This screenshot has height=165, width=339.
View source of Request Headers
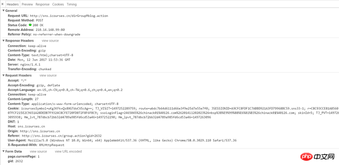coord(48,75)
